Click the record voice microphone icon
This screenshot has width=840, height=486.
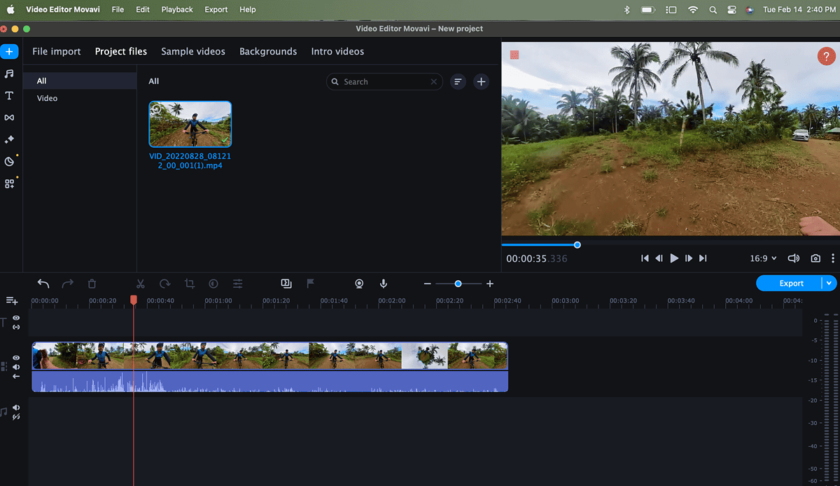coord(384,284)
